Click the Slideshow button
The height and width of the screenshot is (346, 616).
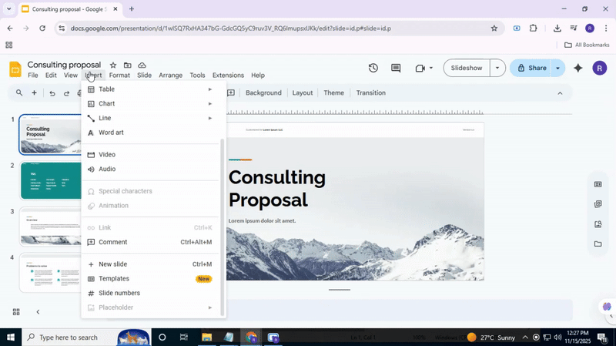(x=467, y=68)
